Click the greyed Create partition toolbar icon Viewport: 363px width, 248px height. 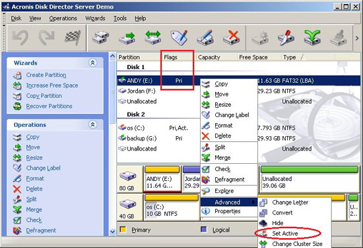click(260, 37)
